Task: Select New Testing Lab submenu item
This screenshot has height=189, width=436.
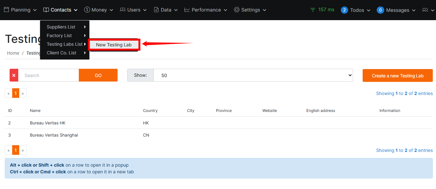Action: tap(114, 45)
